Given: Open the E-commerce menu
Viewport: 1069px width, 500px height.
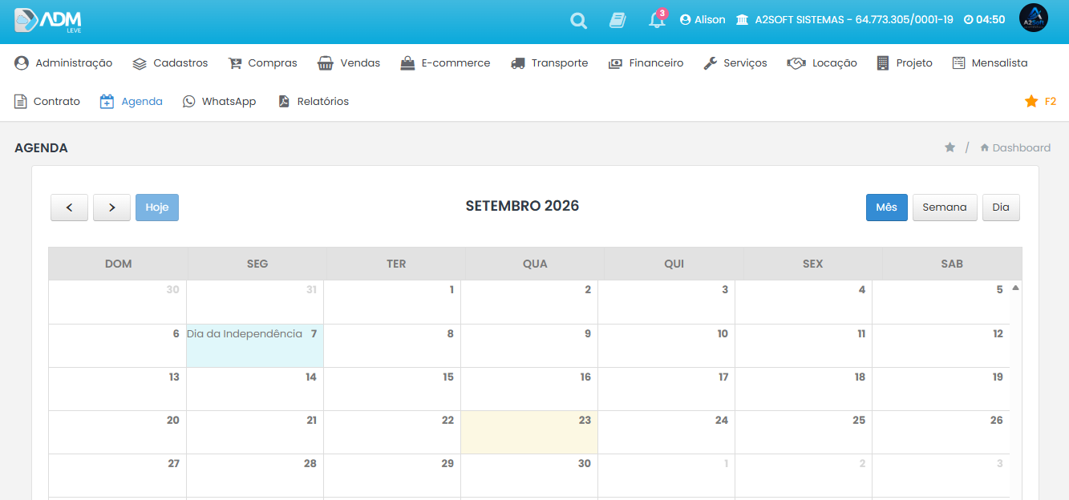Looking at the screenshot, I should pos(445,63).
